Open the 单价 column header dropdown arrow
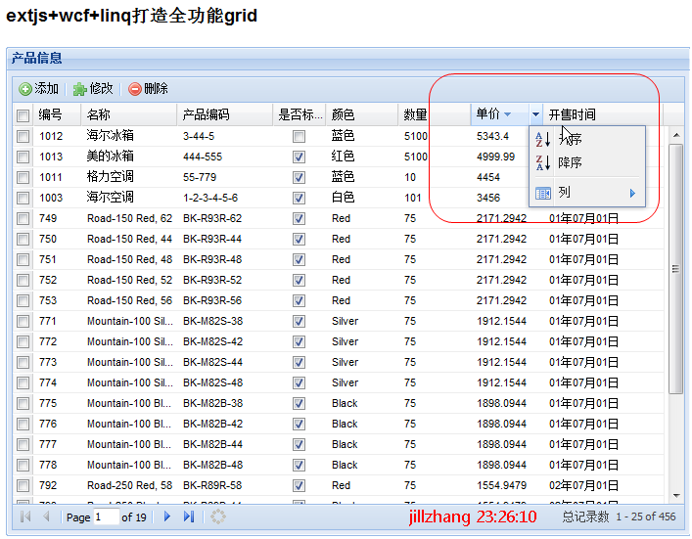692x539 pixels. point(535,115)
